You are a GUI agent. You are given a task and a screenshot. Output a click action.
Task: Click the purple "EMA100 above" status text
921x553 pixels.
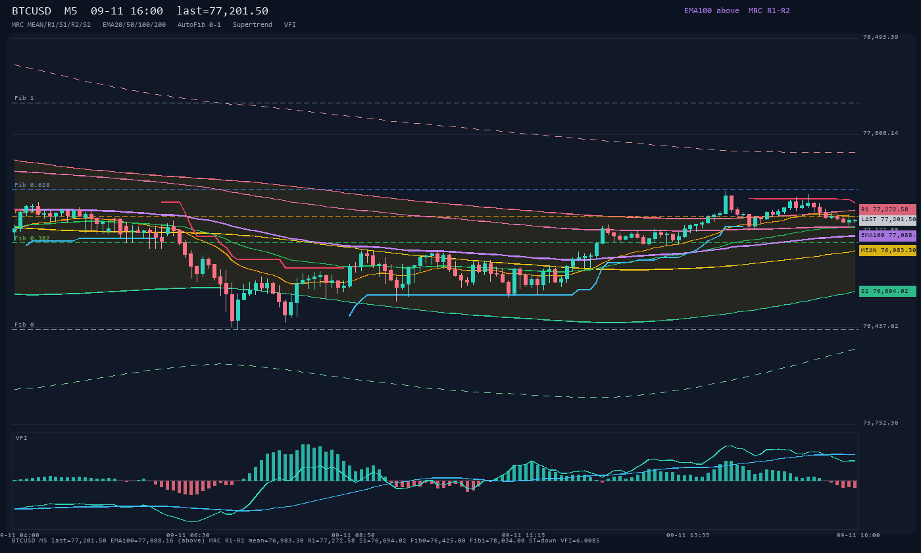pos(712,11)
